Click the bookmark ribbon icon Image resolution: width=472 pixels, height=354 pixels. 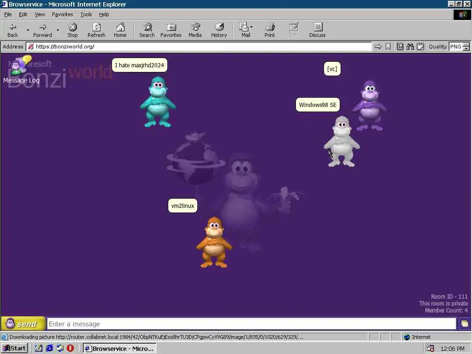[388, 47]
